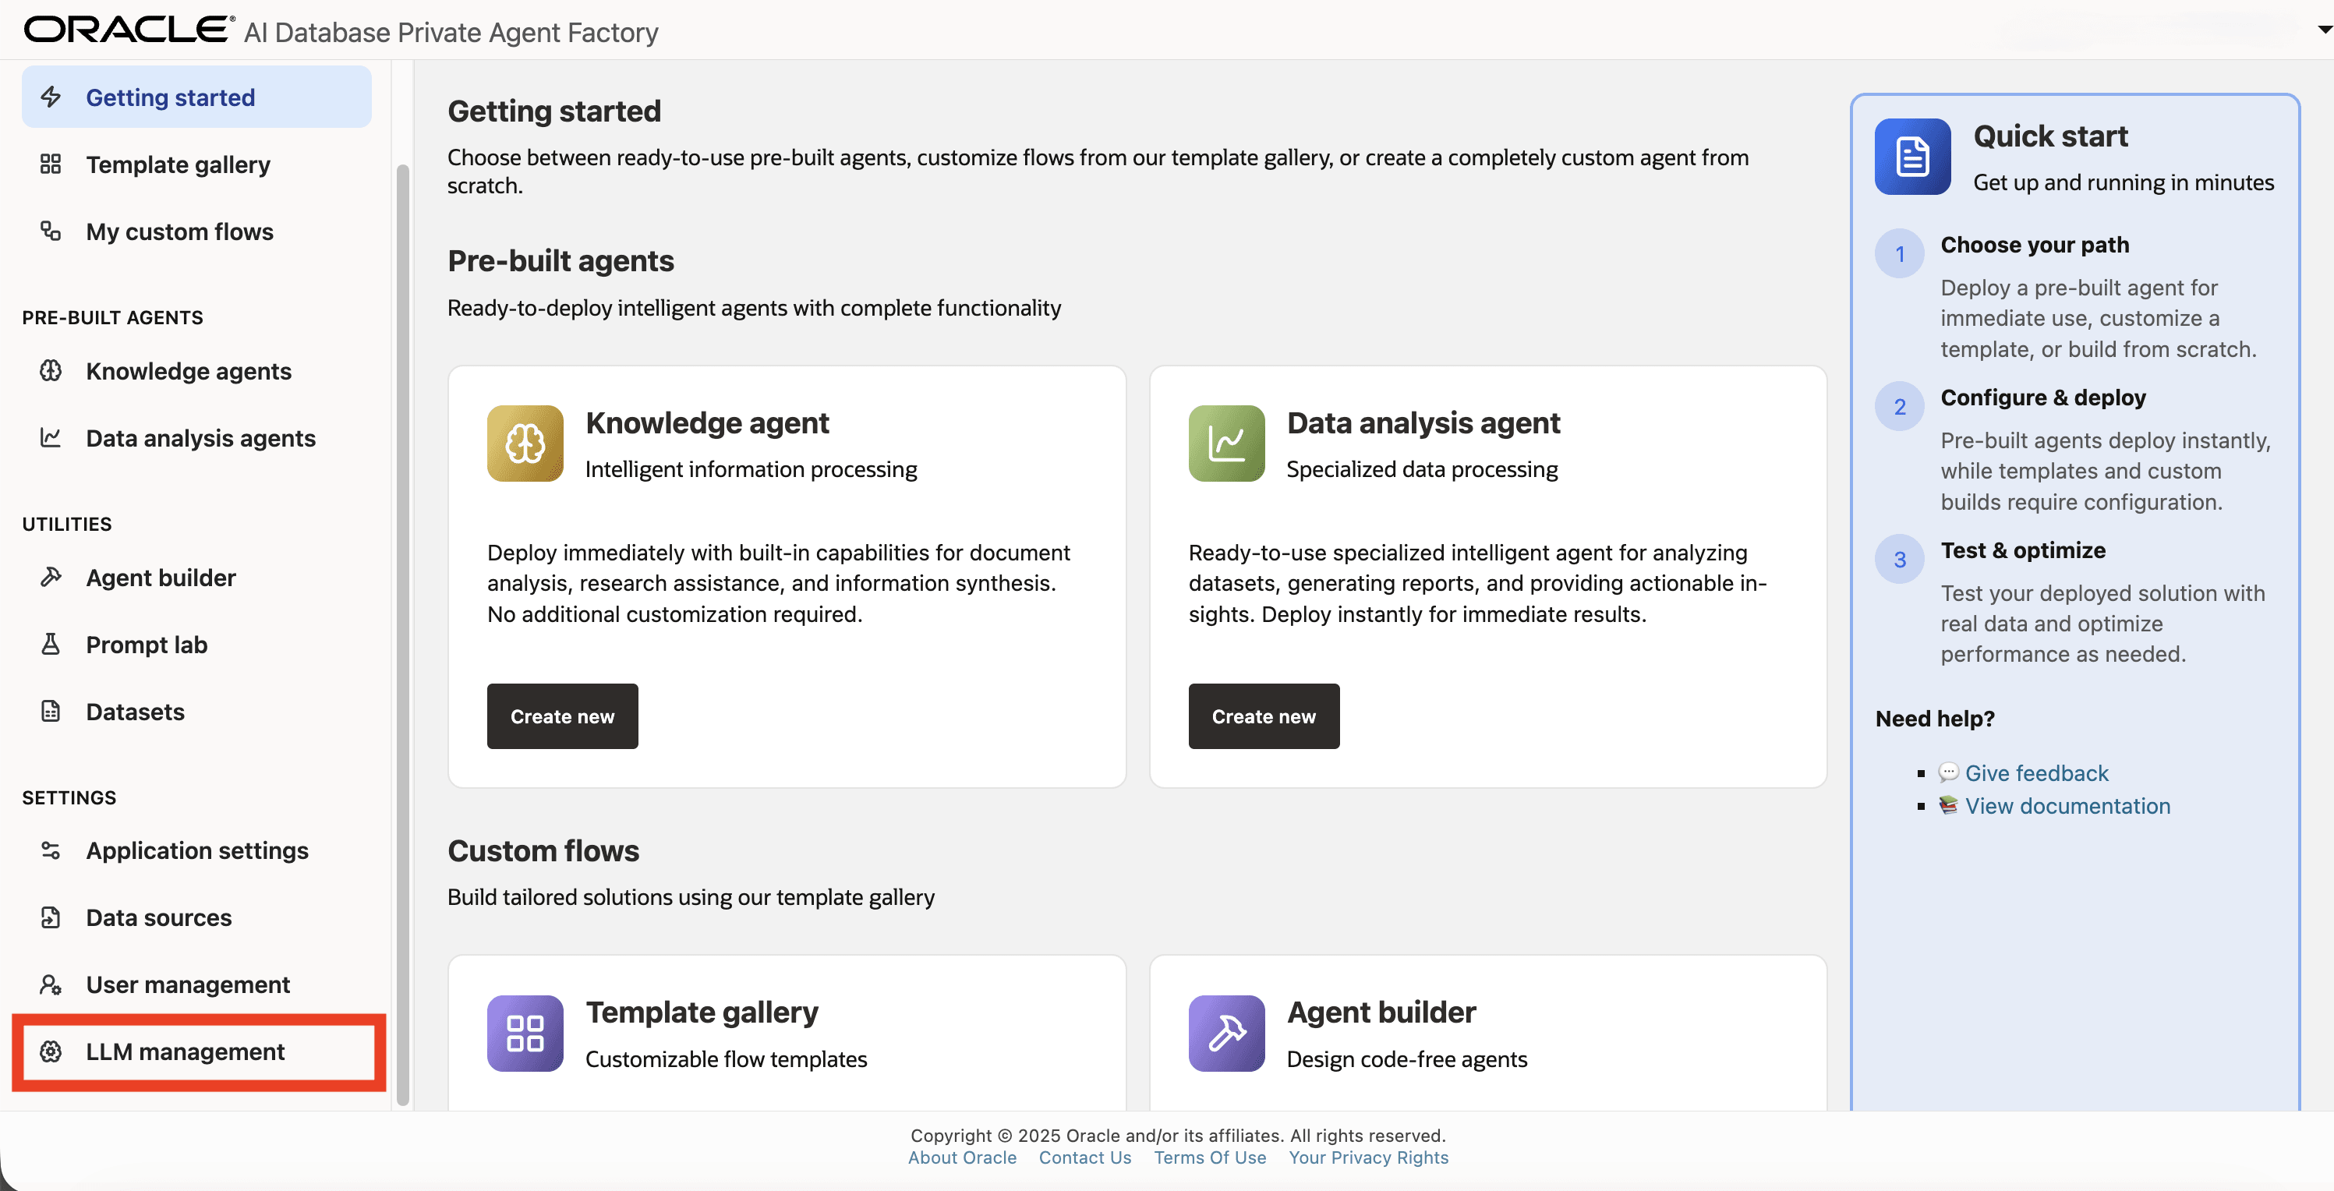Click the sliders icon beside Application settings
Viewport: 2334px width, 1191px height.
[51, 850]
